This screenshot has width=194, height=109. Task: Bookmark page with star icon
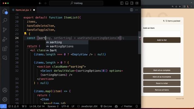point(180,7)
